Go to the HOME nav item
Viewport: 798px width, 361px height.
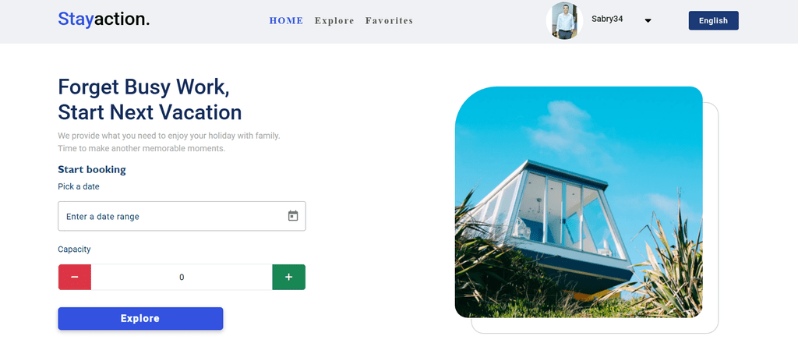pyautogui.click(x=286, y=21)
